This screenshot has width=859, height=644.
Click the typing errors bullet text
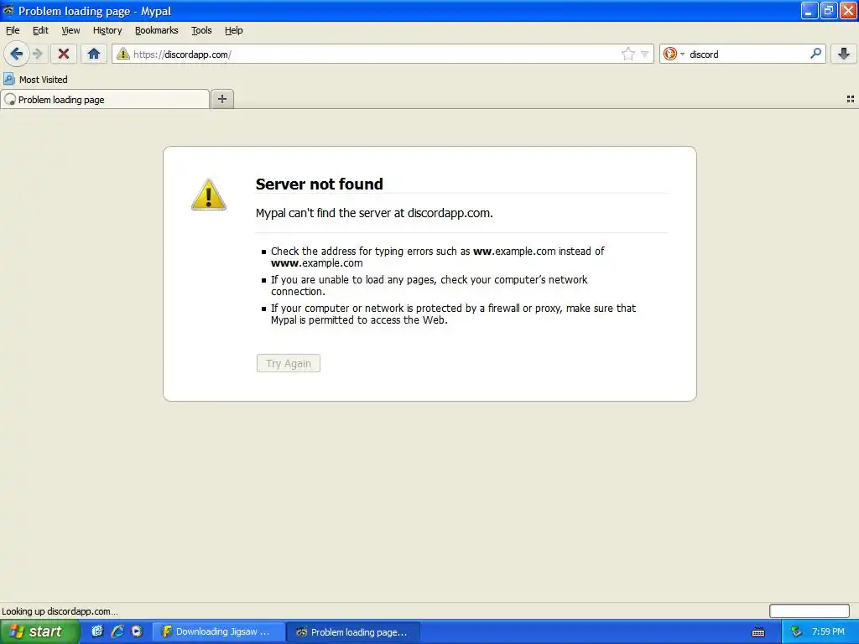(x=437, y=257)
